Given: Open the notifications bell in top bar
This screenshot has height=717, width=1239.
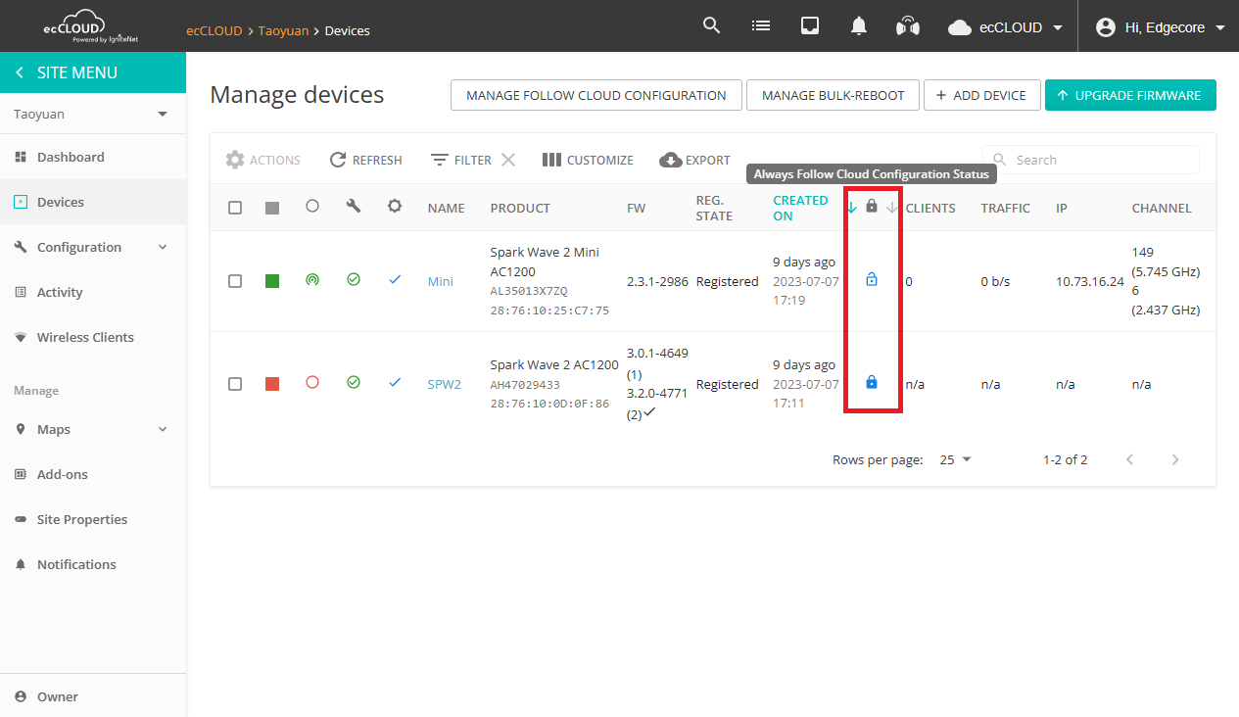Looking at the screenshot, I should coord(859,26).
